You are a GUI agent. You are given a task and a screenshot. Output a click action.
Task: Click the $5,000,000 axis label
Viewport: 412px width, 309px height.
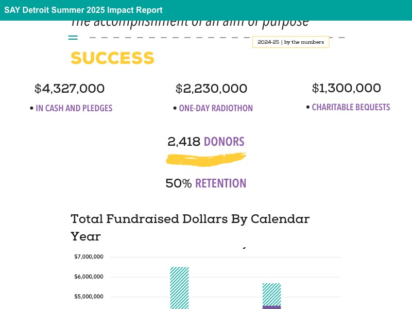[x=89, y=297]
